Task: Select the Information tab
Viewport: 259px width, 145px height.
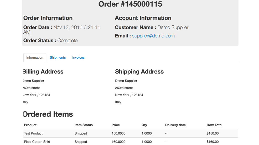Action: pyautogui.click(x=35, y=58)
